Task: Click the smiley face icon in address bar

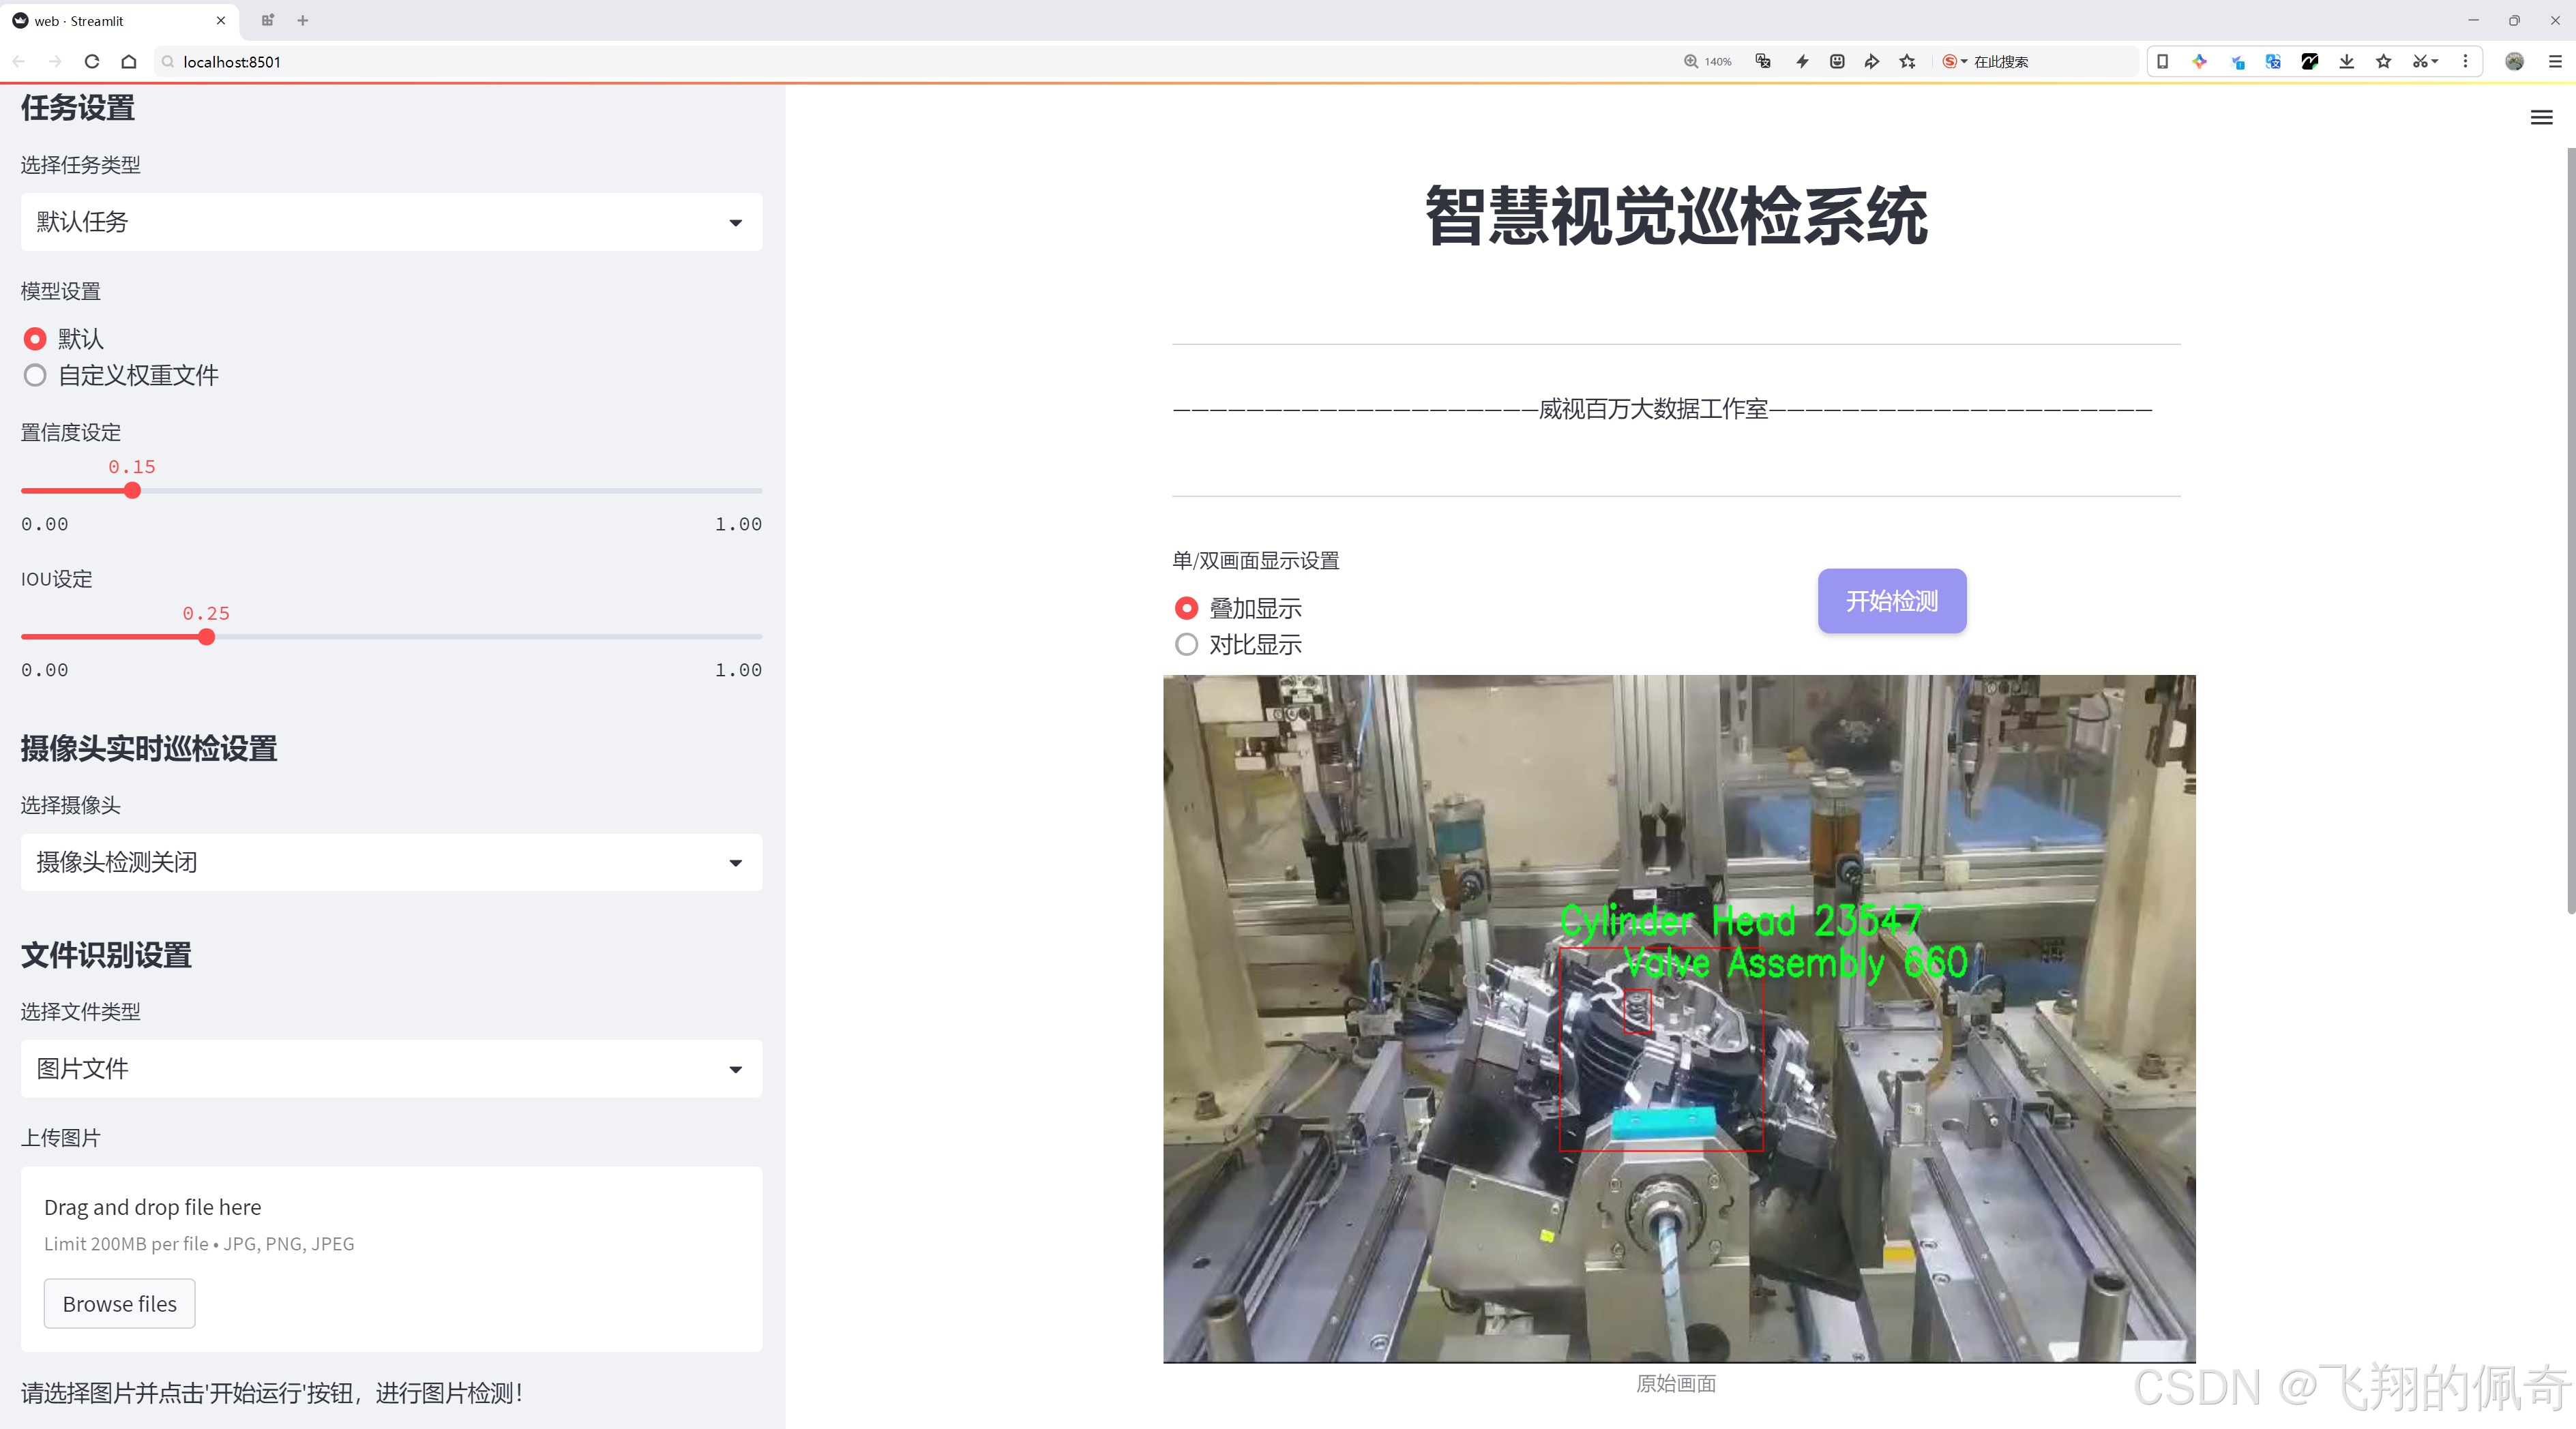Action: pyautogui.click(x=1837, y=62)
